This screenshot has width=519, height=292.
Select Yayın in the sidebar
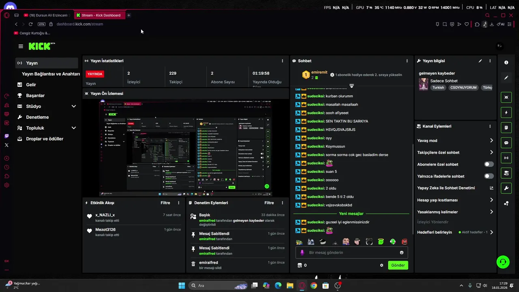47,63
